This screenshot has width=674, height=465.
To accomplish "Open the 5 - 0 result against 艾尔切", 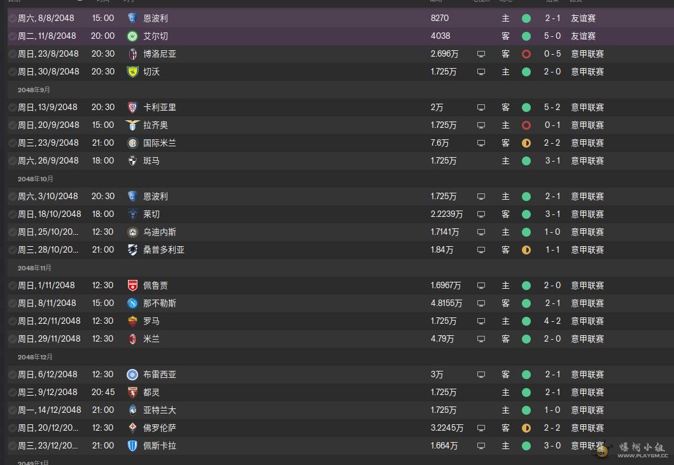I will pos(552,36).
